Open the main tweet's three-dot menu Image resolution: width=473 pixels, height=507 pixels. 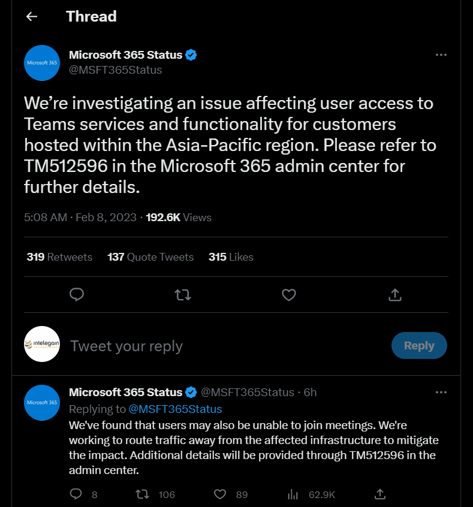click(441, 55)
